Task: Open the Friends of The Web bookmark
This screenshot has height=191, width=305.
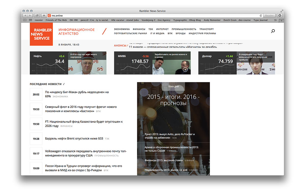Action: (56, 20)
